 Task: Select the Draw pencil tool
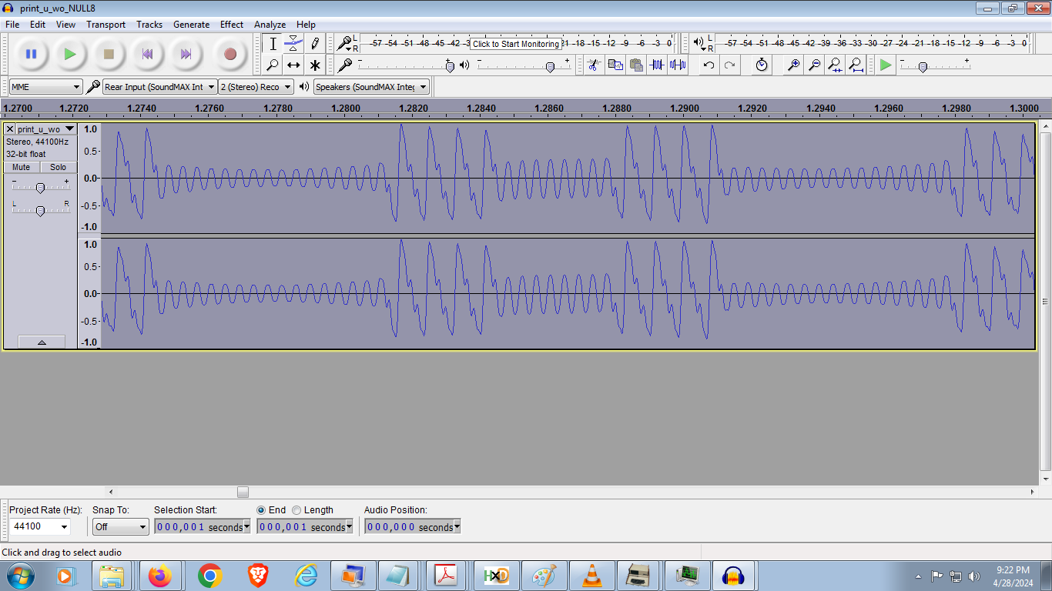click(314, 44)
